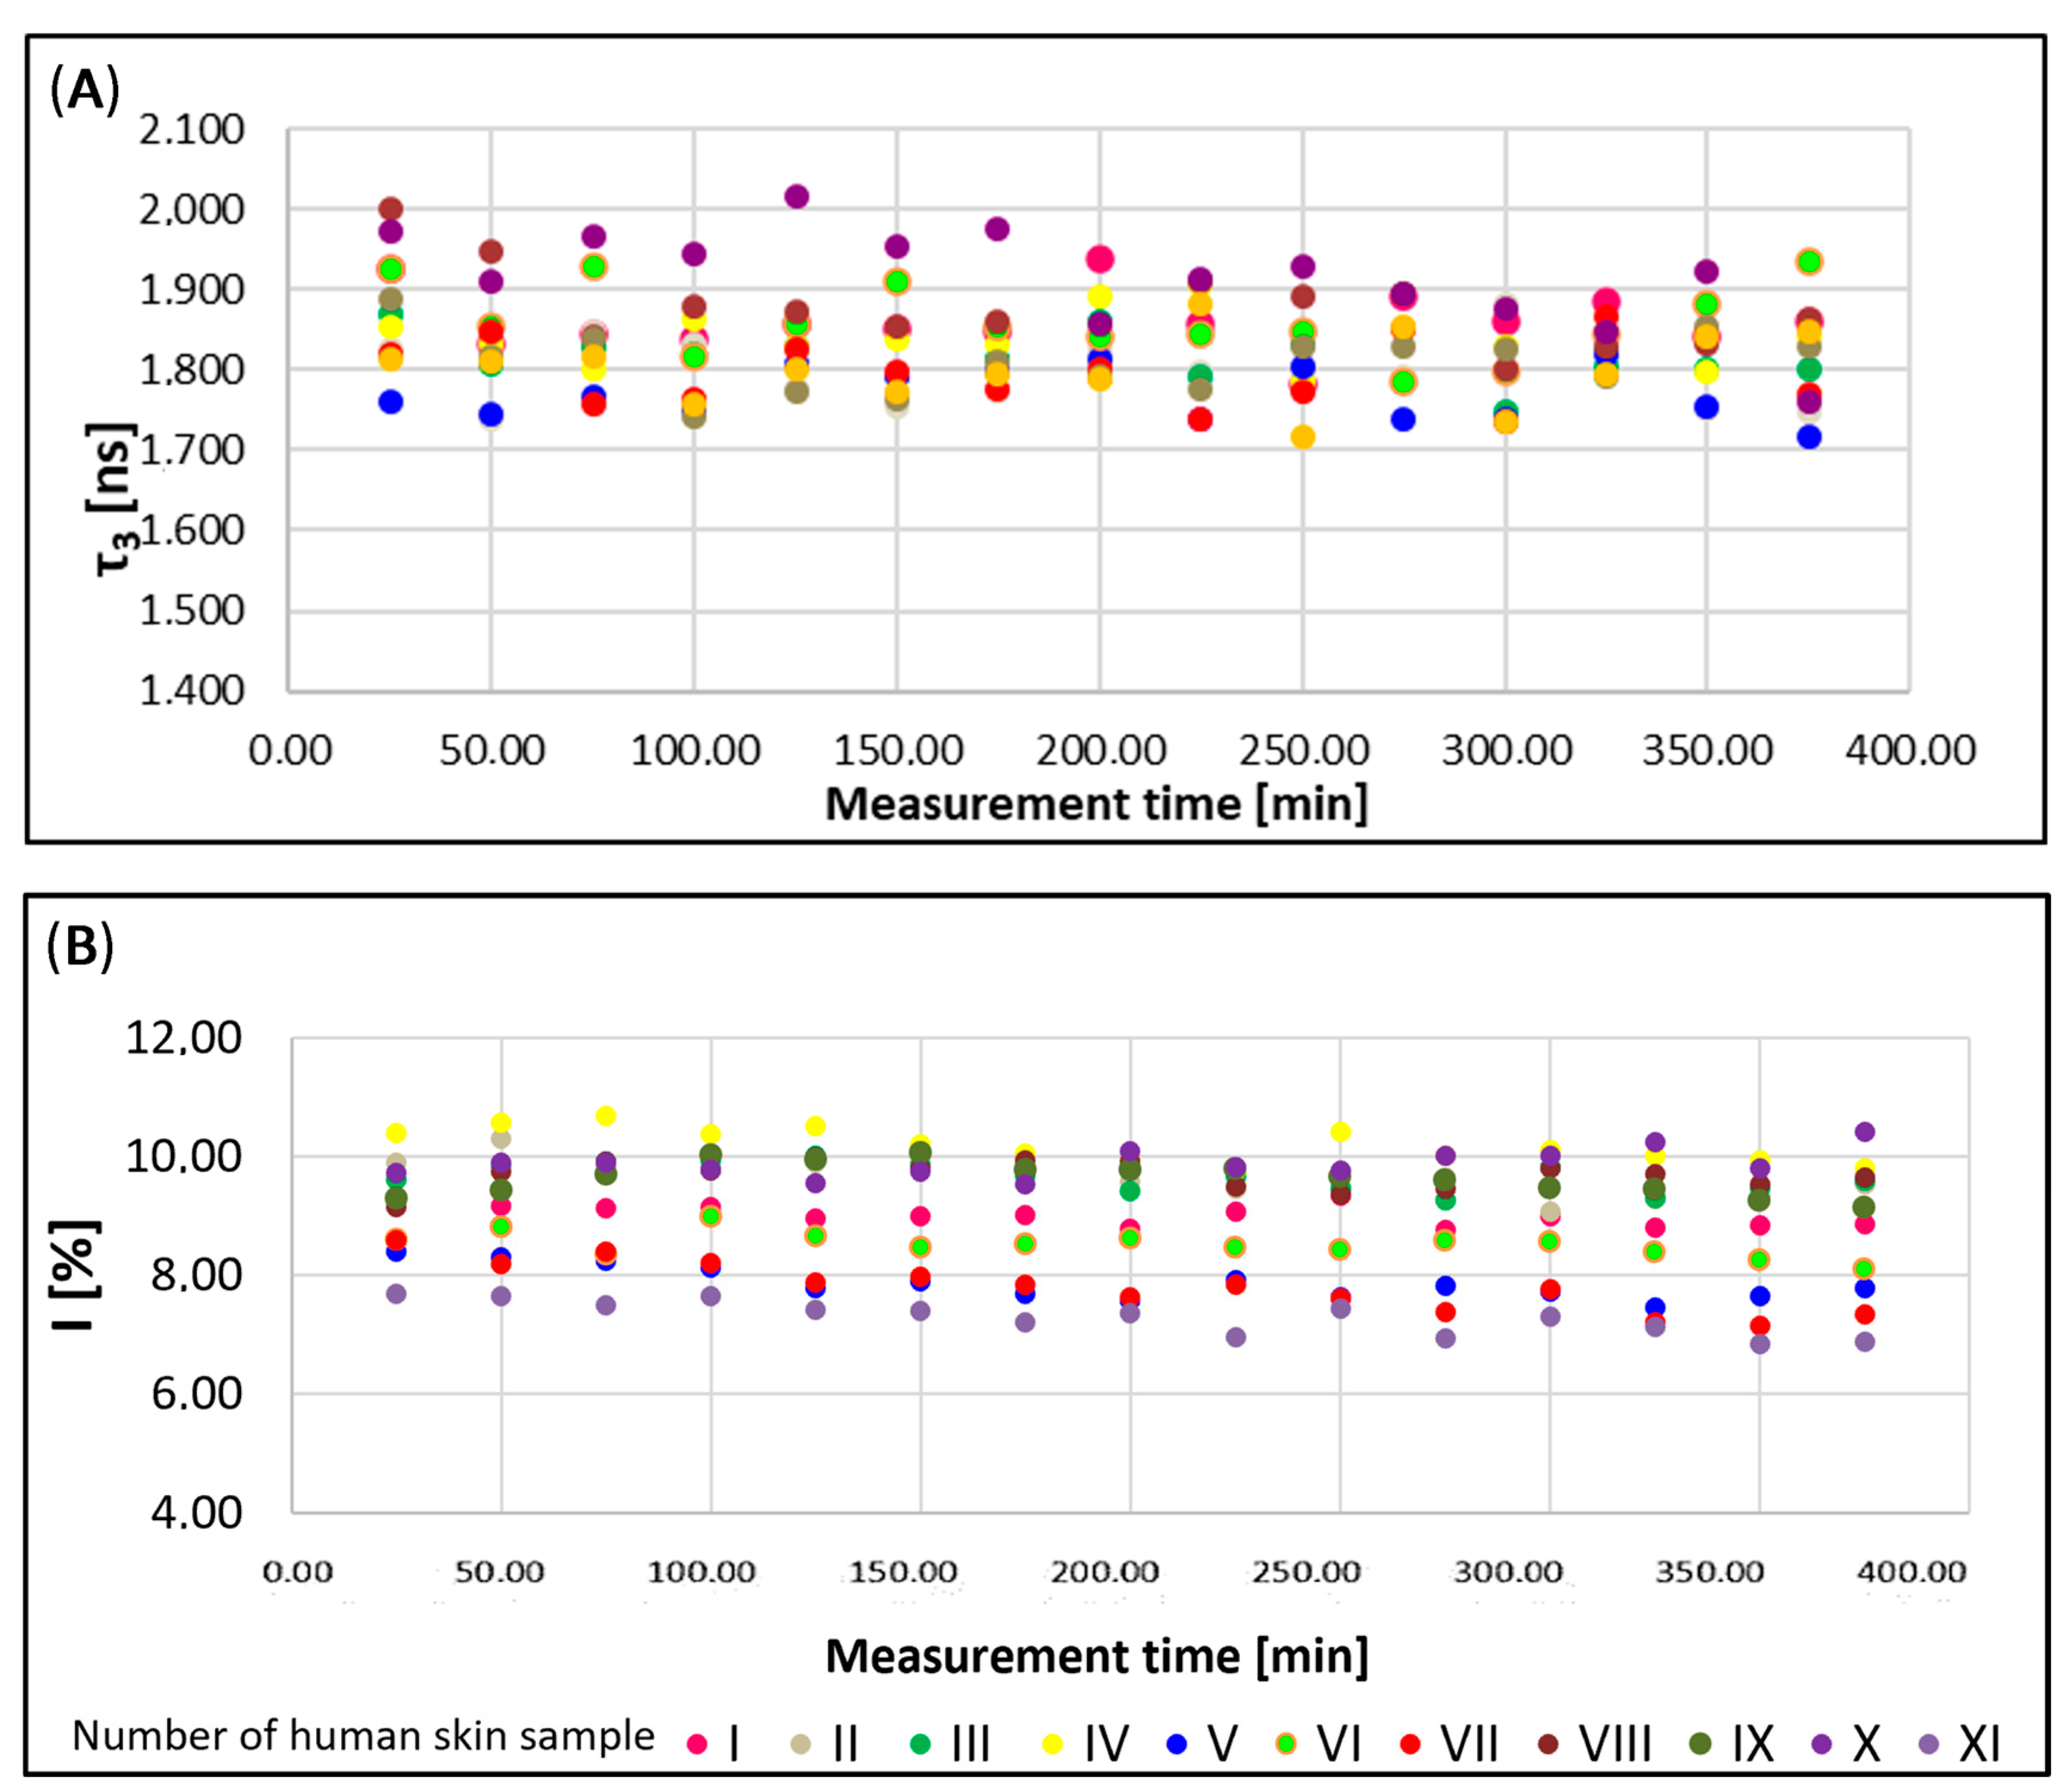Click the 'Number of human skin sample' legend title
This screenshot has width=2072, height=1791.
click(x=363, y=1735)
